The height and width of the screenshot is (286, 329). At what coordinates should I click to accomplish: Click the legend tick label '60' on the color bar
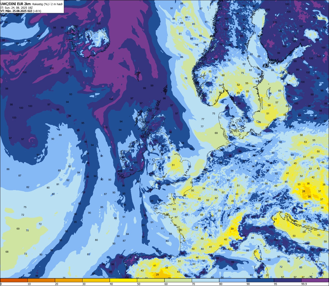[x=166, y=284]
